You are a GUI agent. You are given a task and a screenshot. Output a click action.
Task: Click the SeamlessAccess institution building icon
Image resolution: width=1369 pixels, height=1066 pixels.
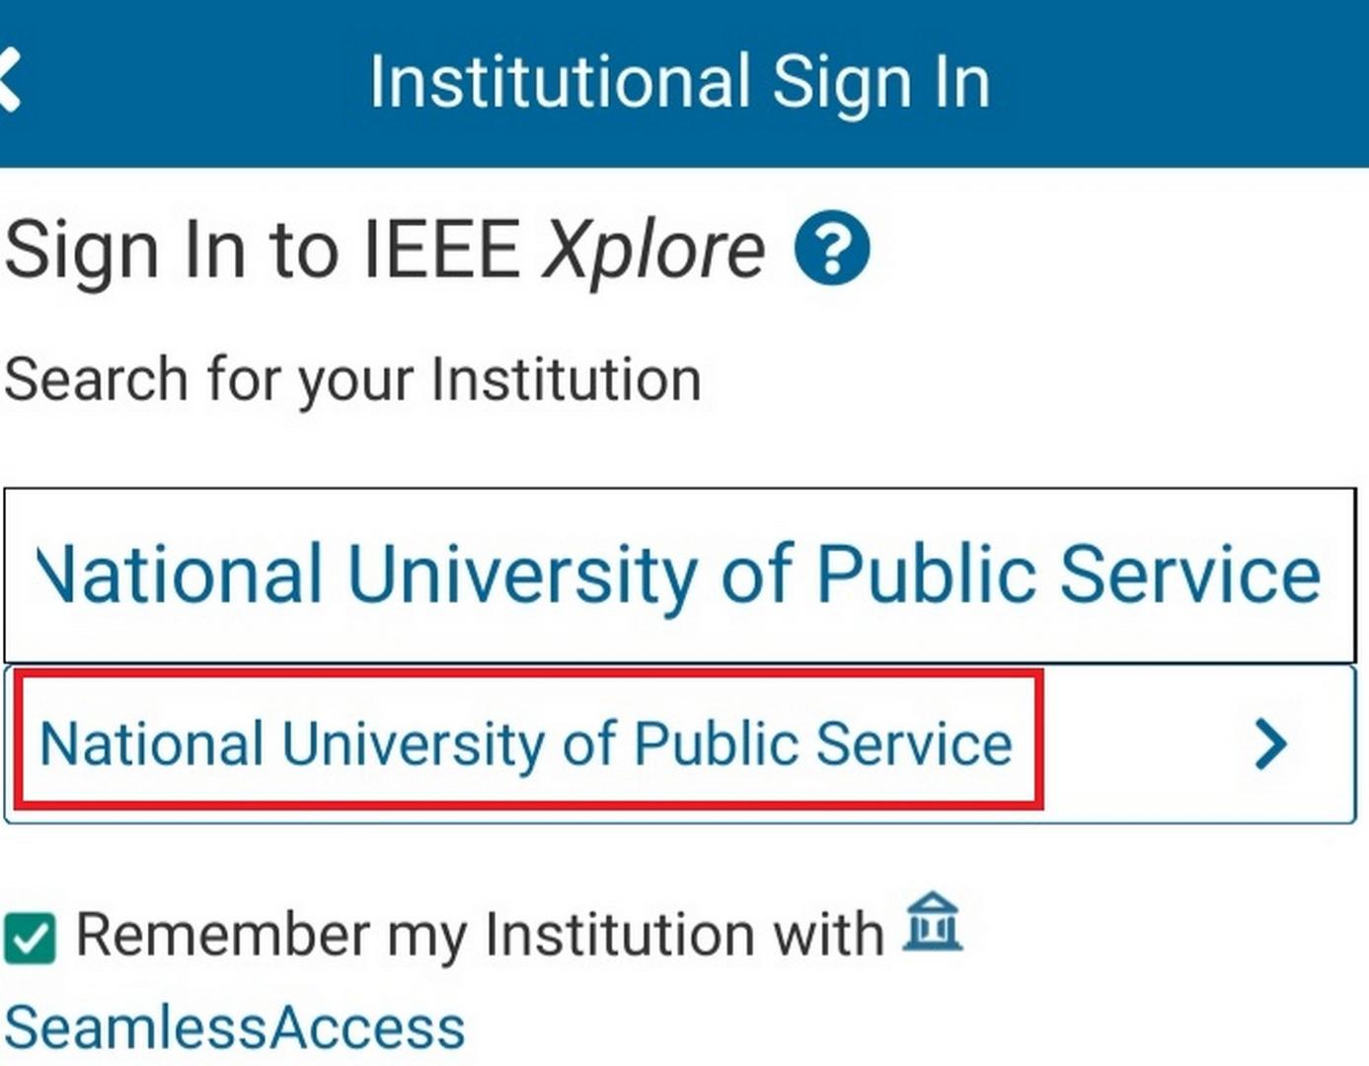[933, 922]
